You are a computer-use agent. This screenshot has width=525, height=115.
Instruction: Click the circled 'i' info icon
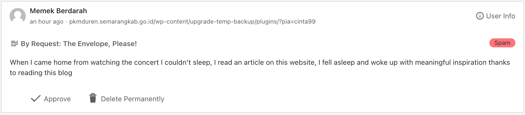480,16
